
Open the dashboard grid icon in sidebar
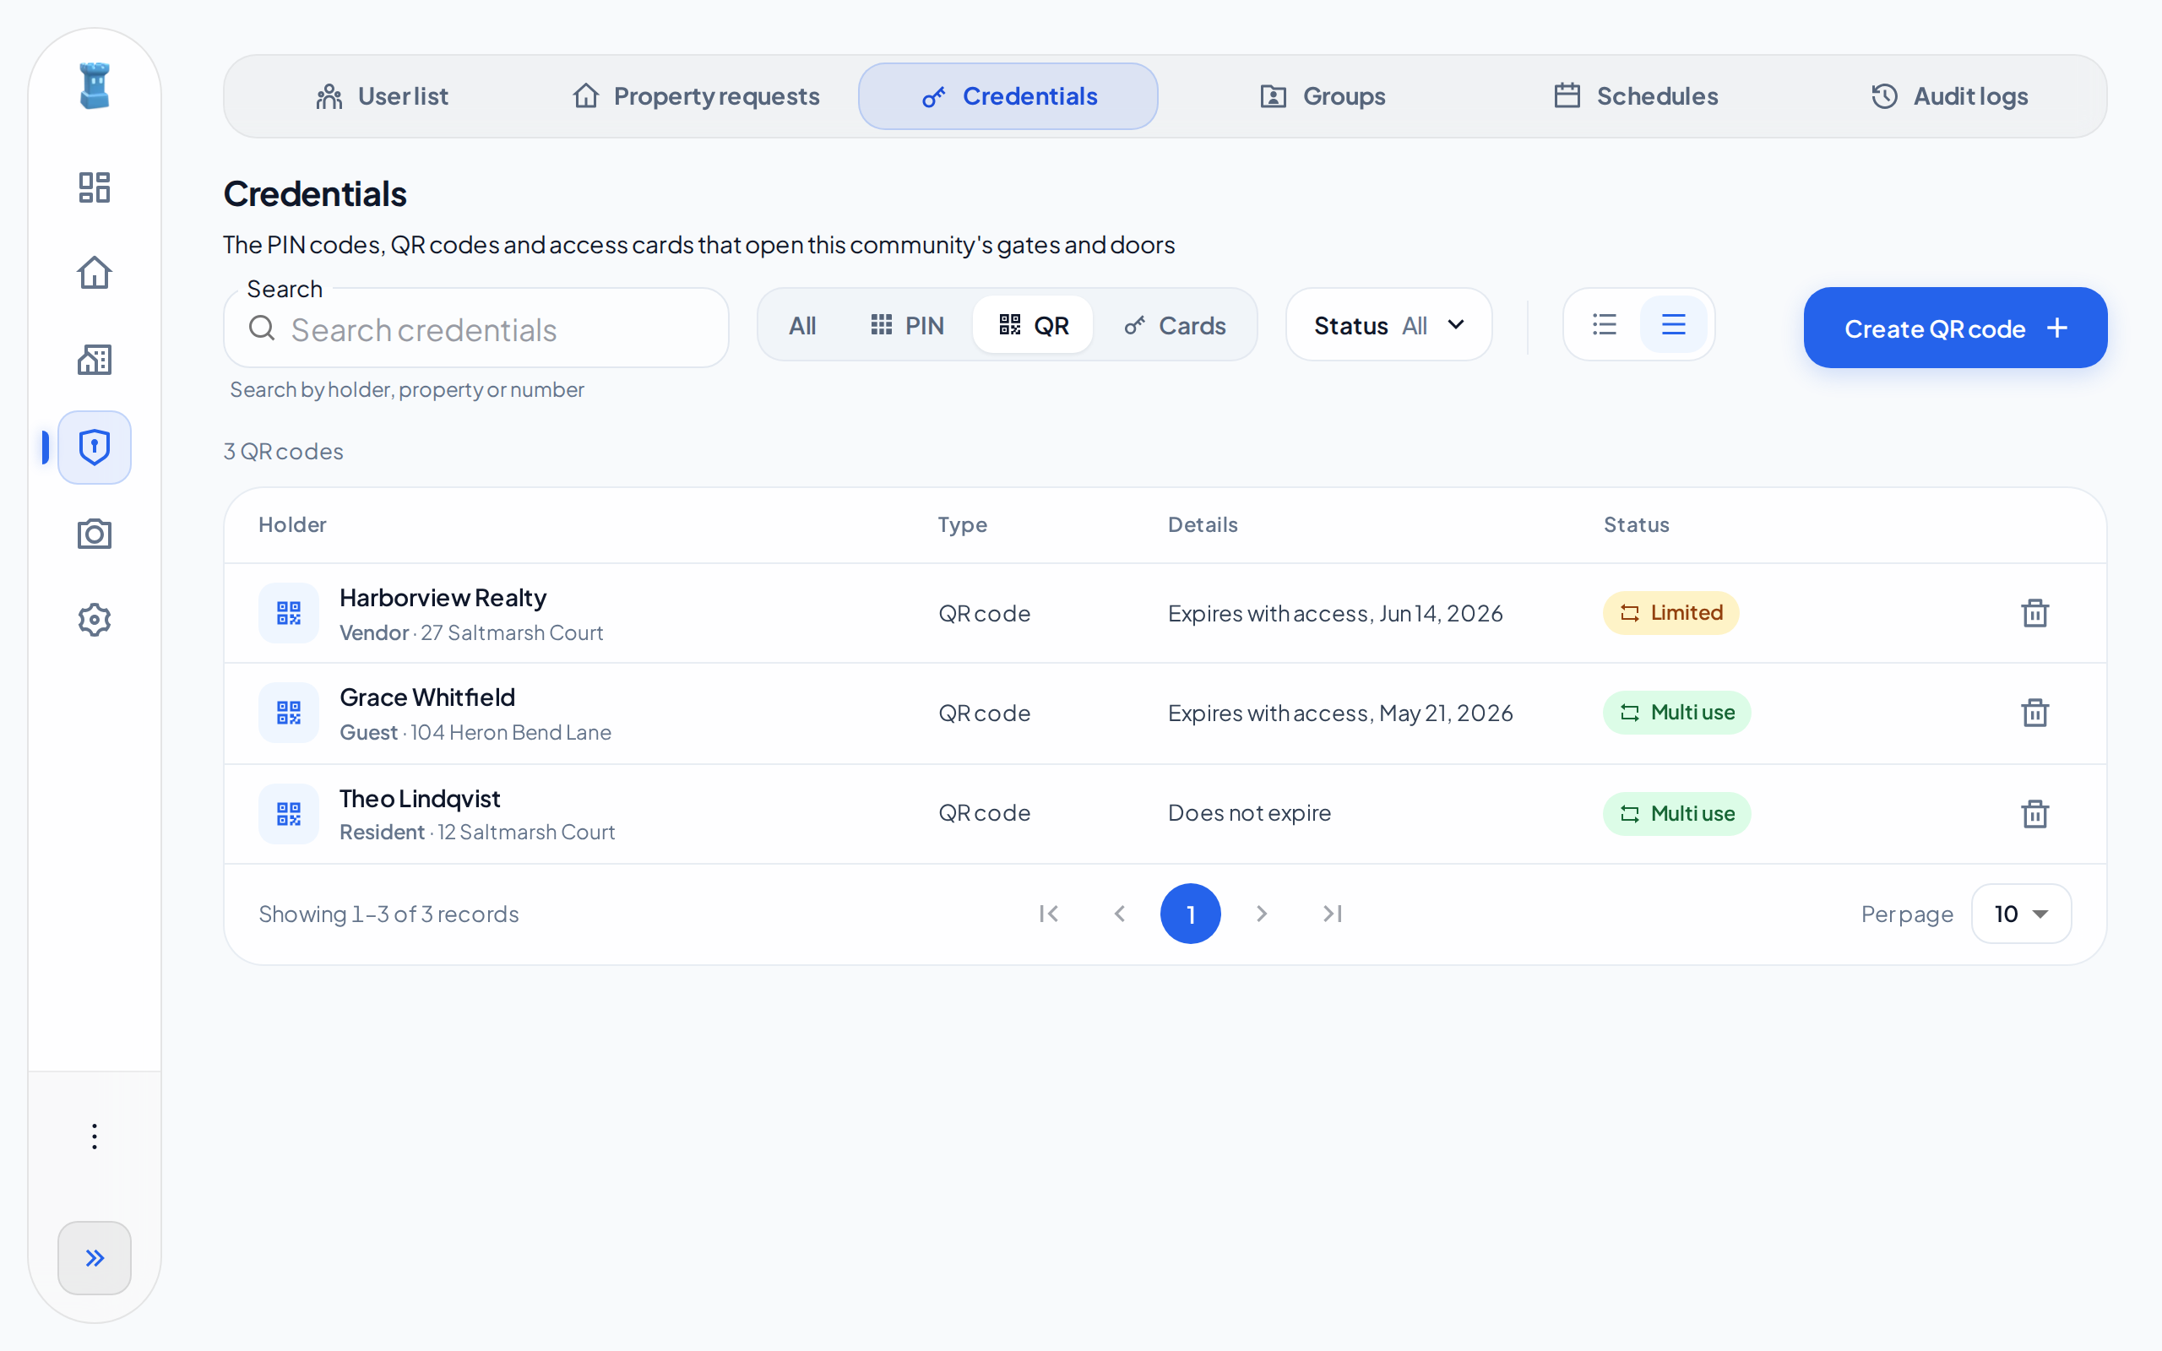(94, 187)
